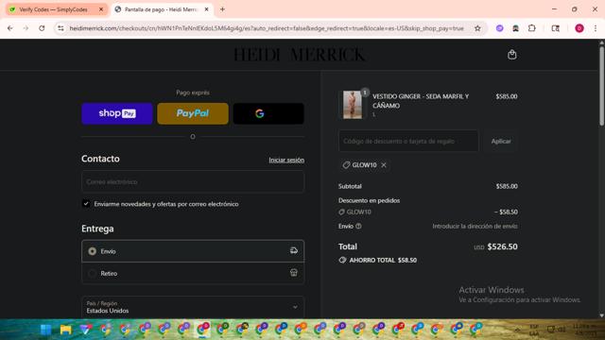The image size is (605, 340).
Task: Pay with the Google Pay express button
Action: (268, 113)
